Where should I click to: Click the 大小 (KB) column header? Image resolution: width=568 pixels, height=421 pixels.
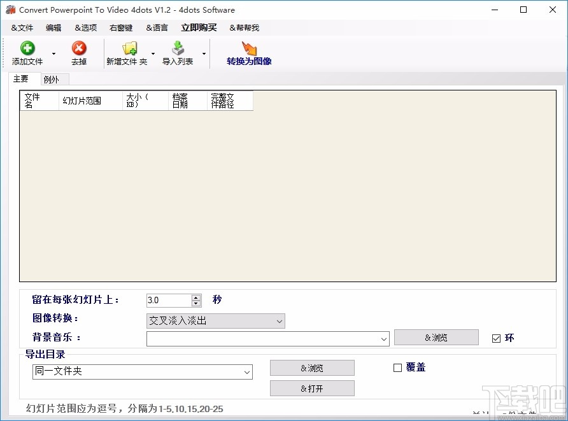tap(145, 101)
